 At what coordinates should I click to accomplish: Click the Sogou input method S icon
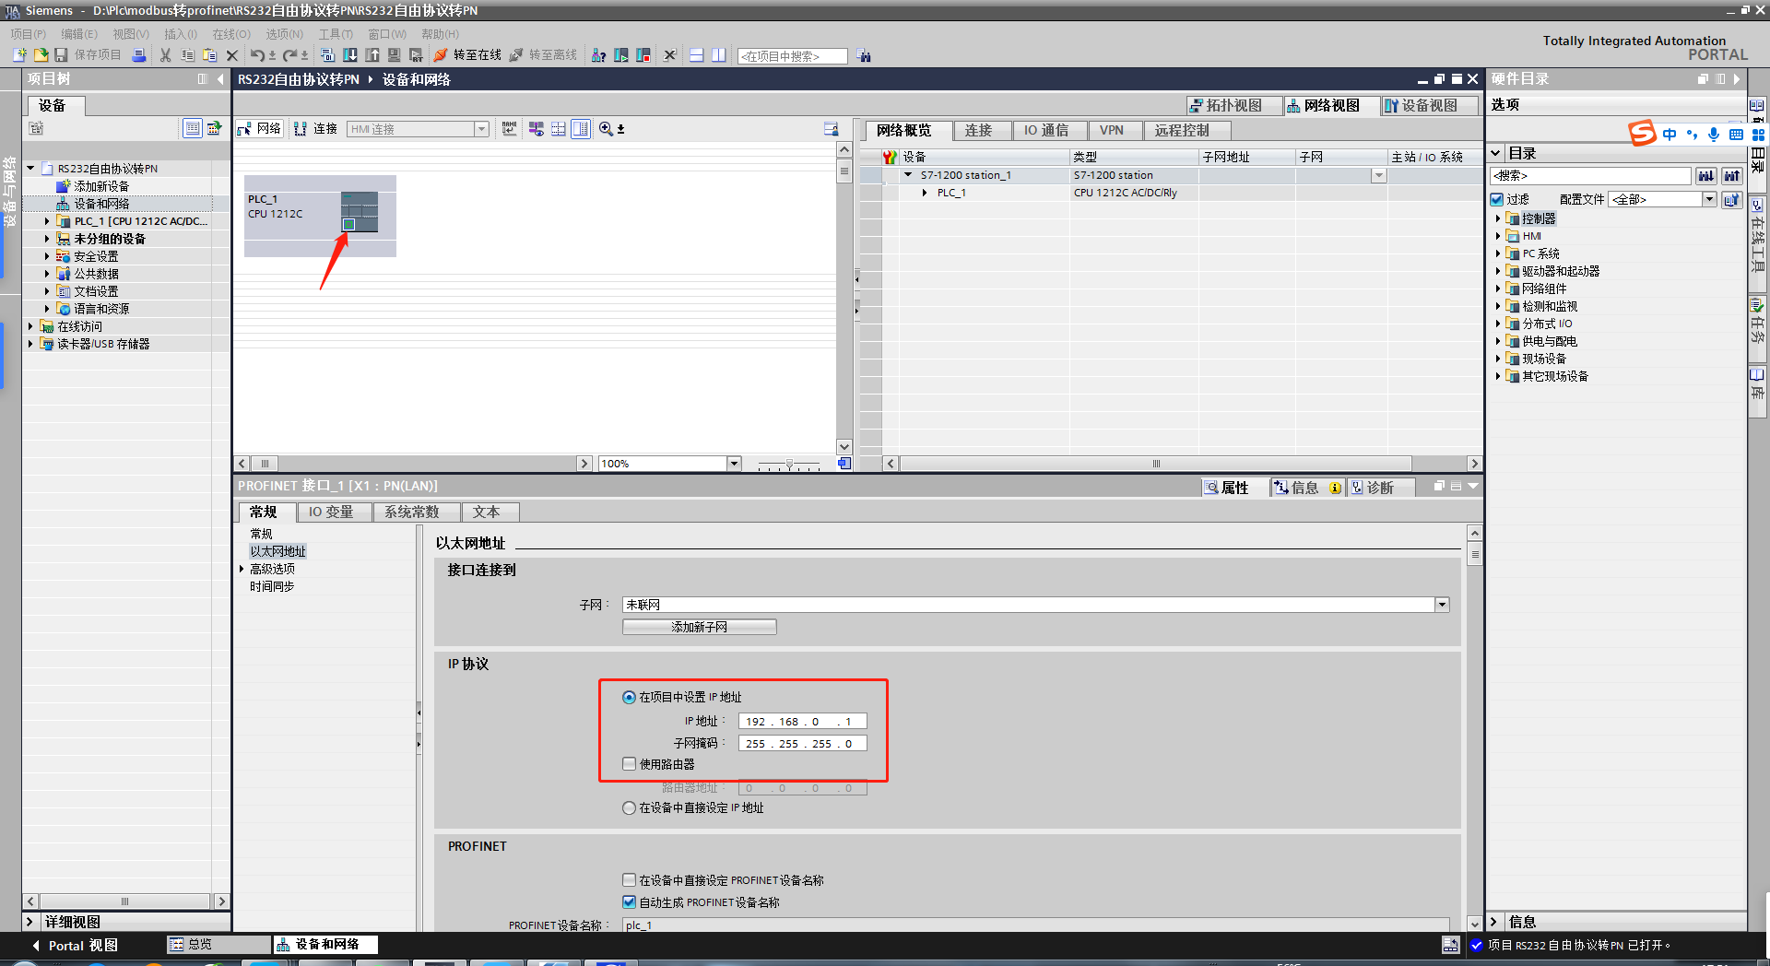pyautogui.click(x=1642, y=134)
